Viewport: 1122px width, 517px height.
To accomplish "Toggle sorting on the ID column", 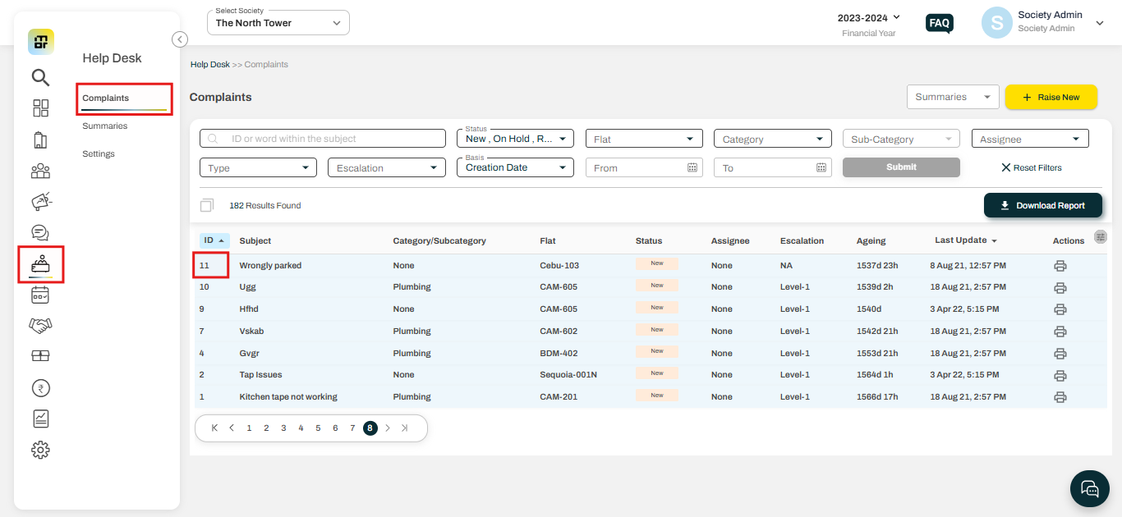I will coord(214,240).
